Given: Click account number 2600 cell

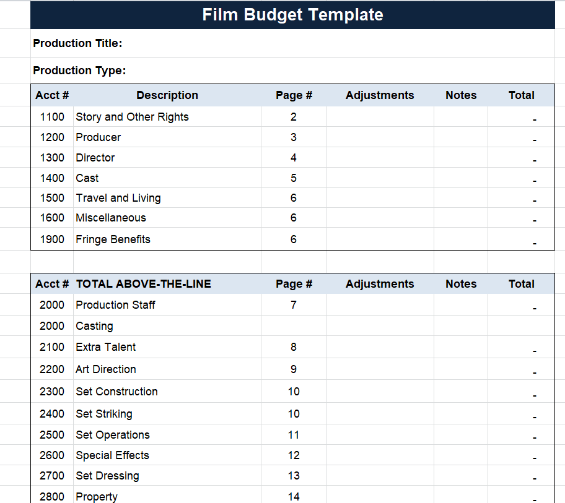Looking at the screenshot, I should [x=52, y=455].
